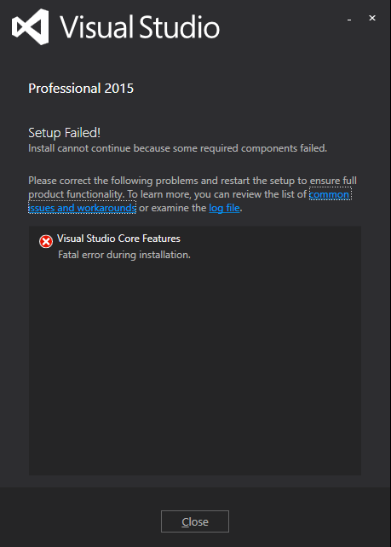Click the "Fatal error during installation." message
391x547 pixels.
point(124,255)
